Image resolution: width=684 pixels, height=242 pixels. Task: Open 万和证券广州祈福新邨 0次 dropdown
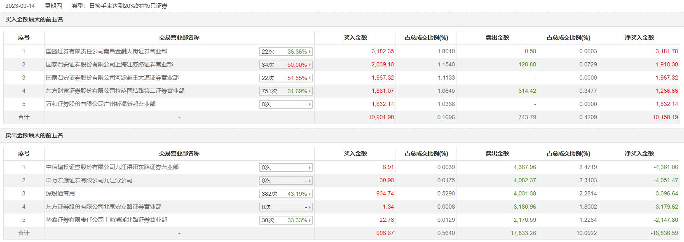coord(286,104)
